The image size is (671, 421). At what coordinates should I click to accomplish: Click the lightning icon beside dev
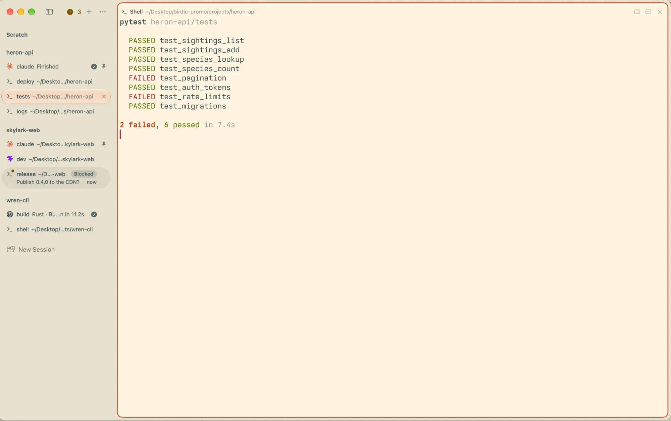tap(10, 159)
